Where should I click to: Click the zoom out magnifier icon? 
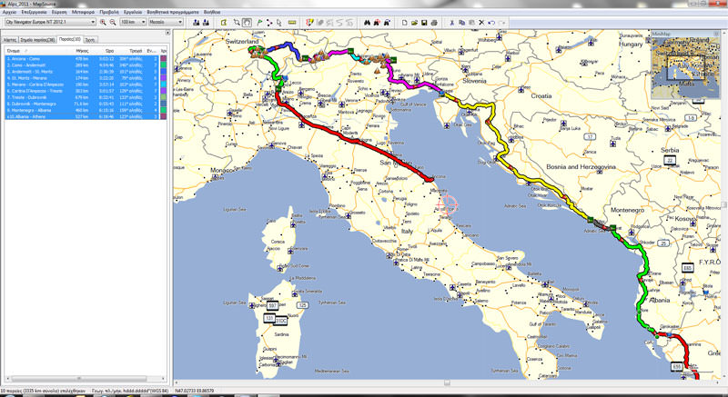tap(112, 21)
